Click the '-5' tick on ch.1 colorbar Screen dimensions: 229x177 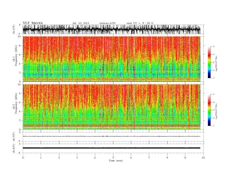pyautogui.click(x=213, y=62)
